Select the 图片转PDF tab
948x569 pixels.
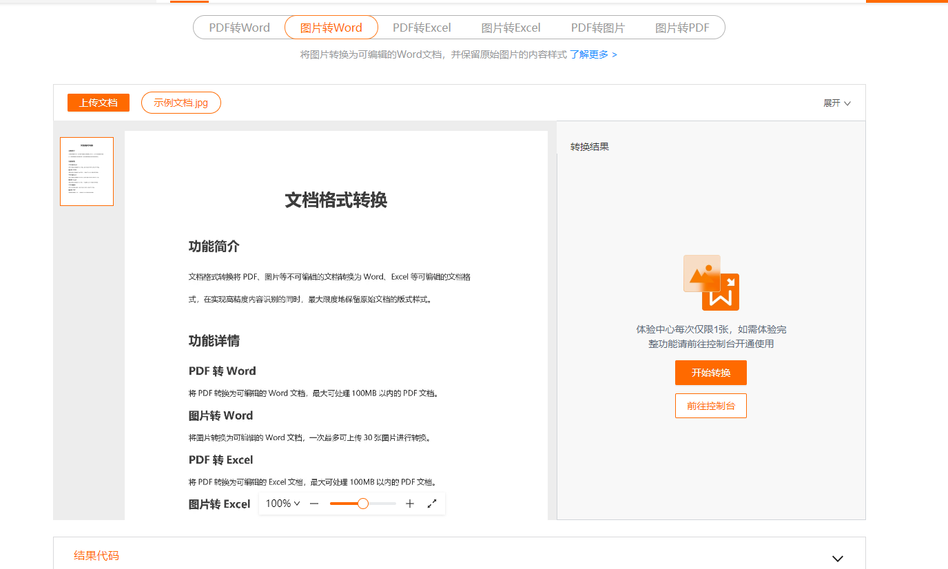tap(682, 28)
